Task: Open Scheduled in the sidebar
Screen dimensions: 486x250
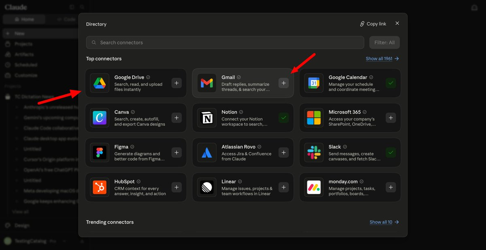Action: coord(26,65)
